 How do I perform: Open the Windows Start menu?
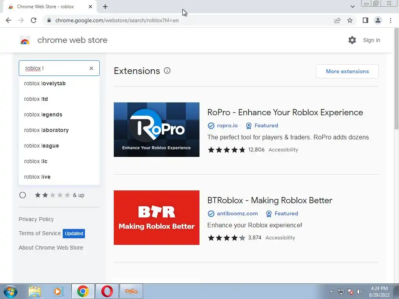click(11, 291)
